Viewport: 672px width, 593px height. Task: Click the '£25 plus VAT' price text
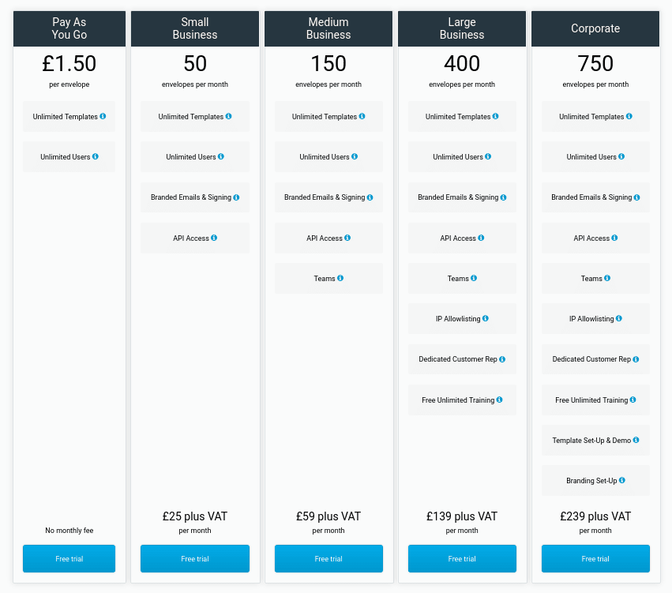[195, 516]
